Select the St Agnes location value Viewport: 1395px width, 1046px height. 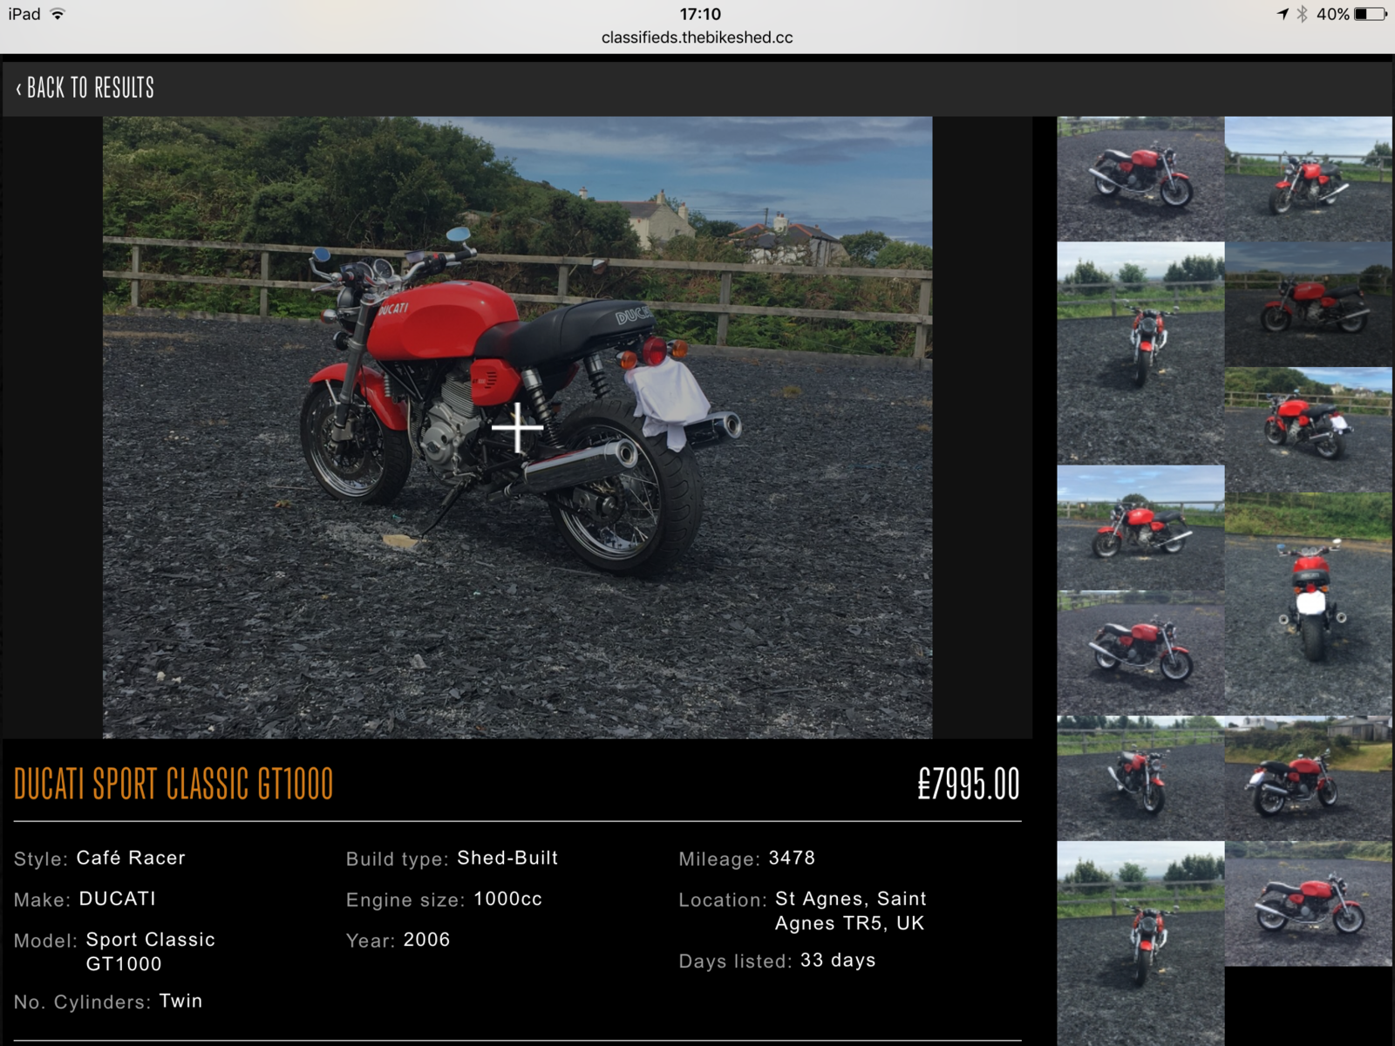pyautogui.click(x=851, y=911)
